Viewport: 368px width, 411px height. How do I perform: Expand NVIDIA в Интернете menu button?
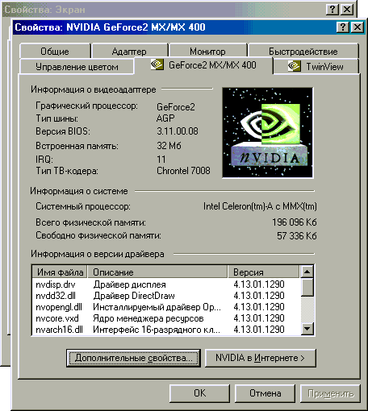[x=260, y=358]
